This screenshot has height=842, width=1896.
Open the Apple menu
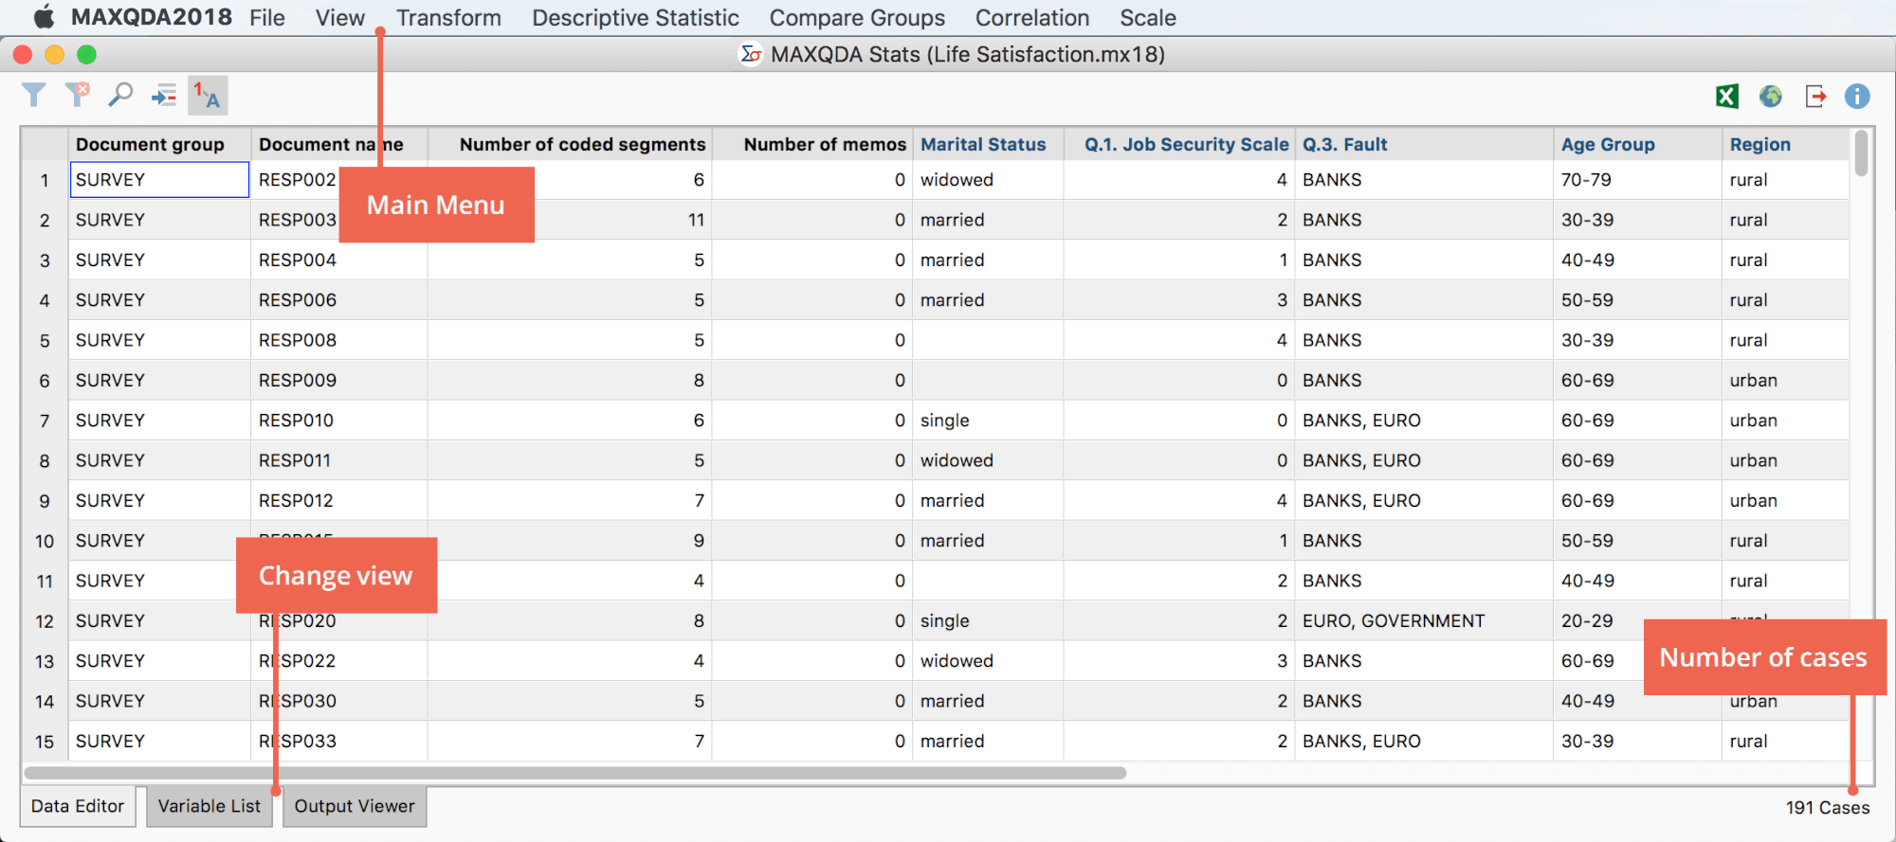click(44, 17)
